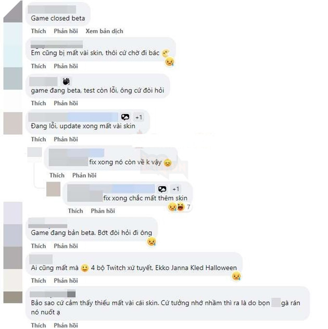Click the waving hand badge icon

click(66, 81)
